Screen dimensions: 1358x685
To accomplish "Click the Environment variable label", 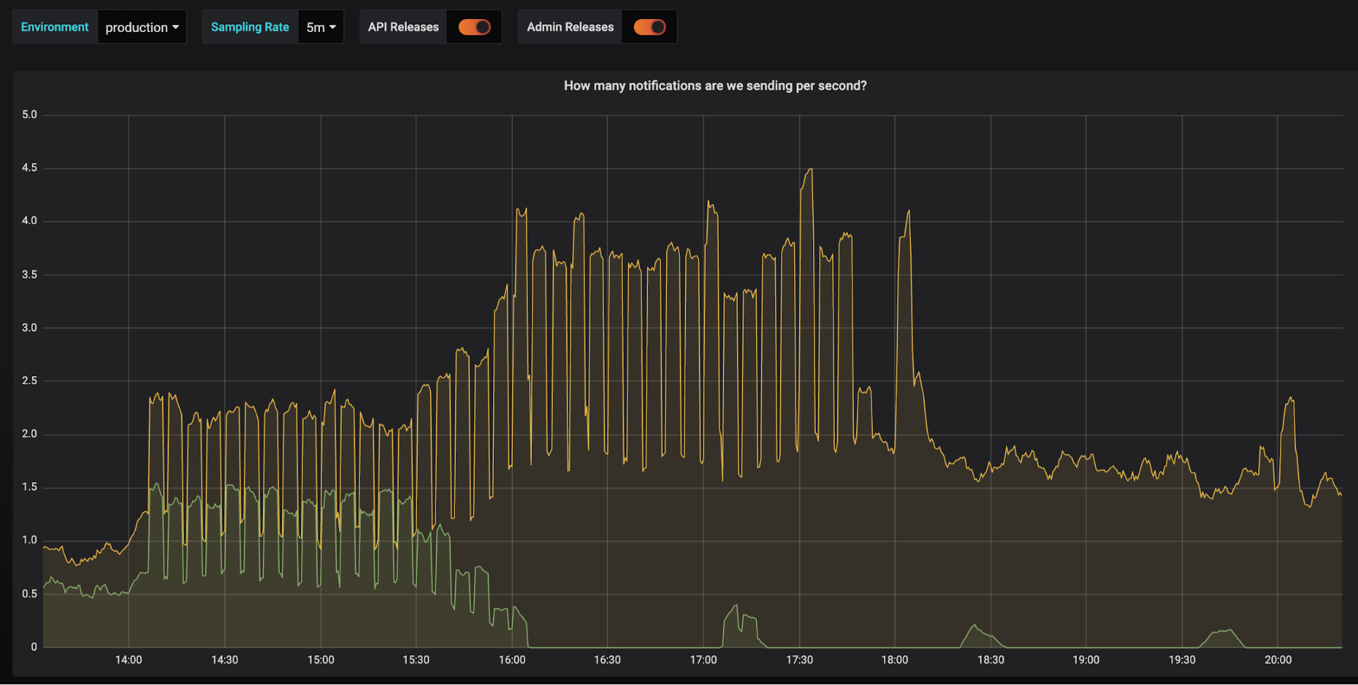I will (54, 27).
